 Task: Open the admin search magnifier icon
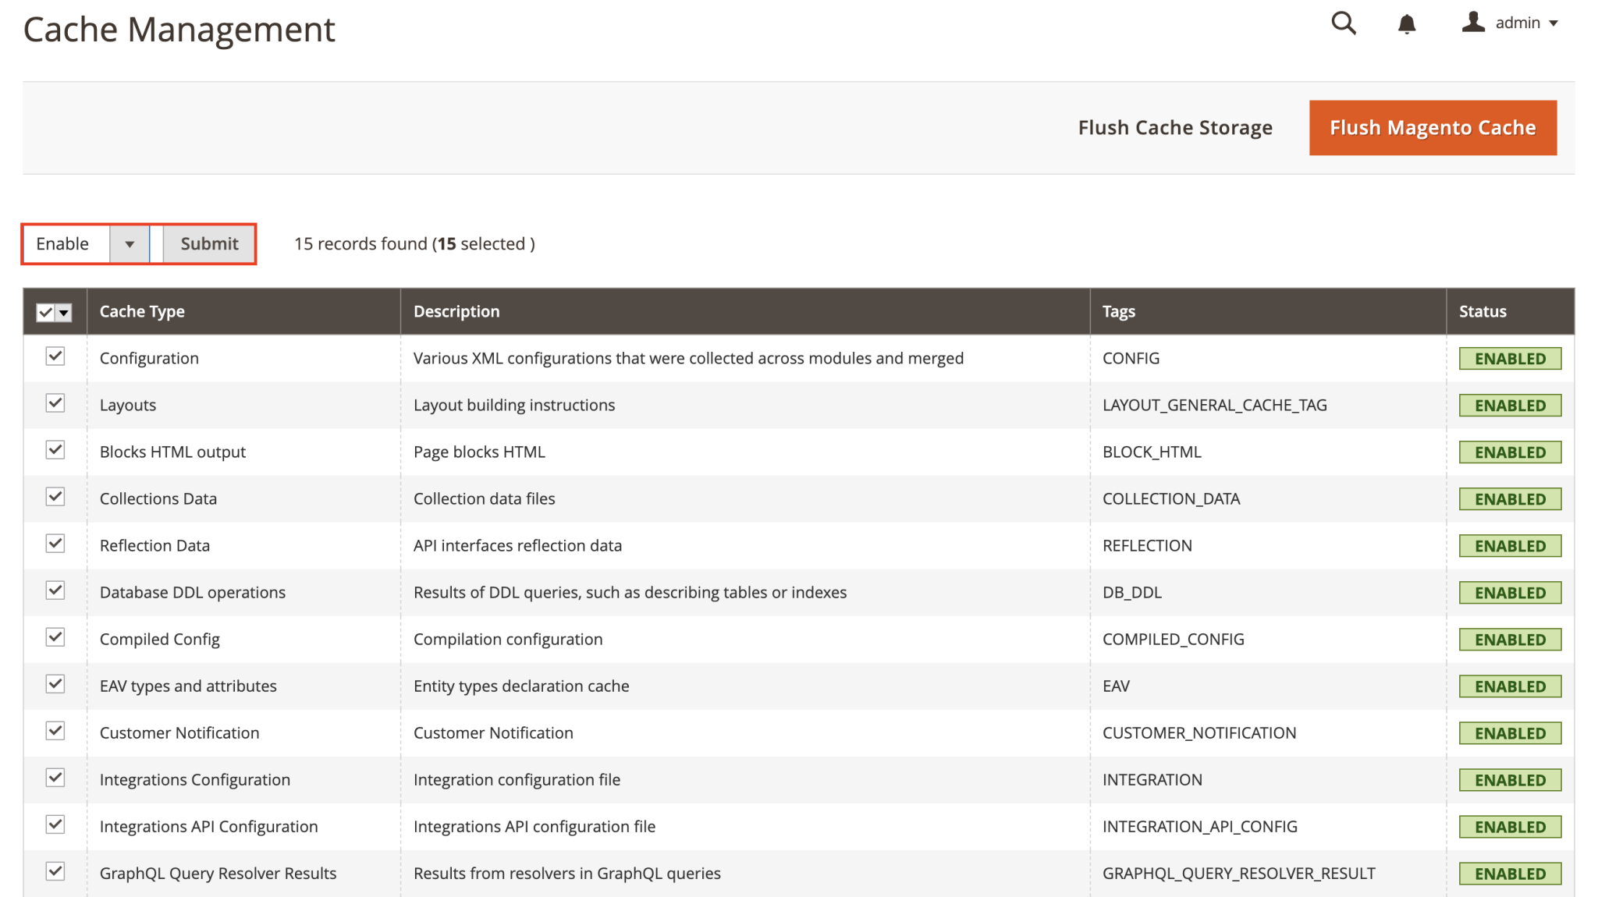pyautogui.click(x=1344, y=23)
